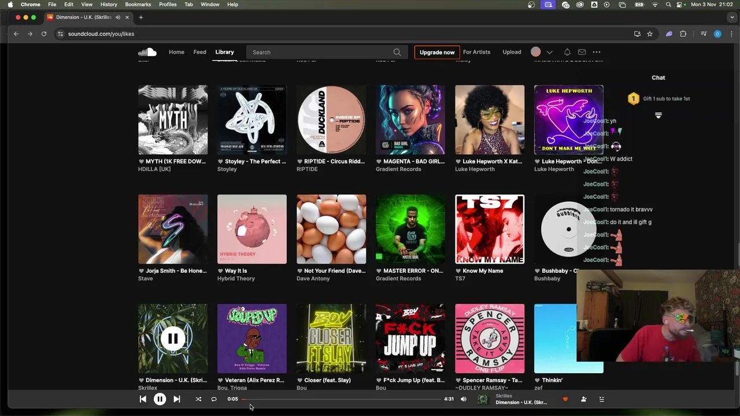Click the user avatar in header
740x416 pixels.
536,52
